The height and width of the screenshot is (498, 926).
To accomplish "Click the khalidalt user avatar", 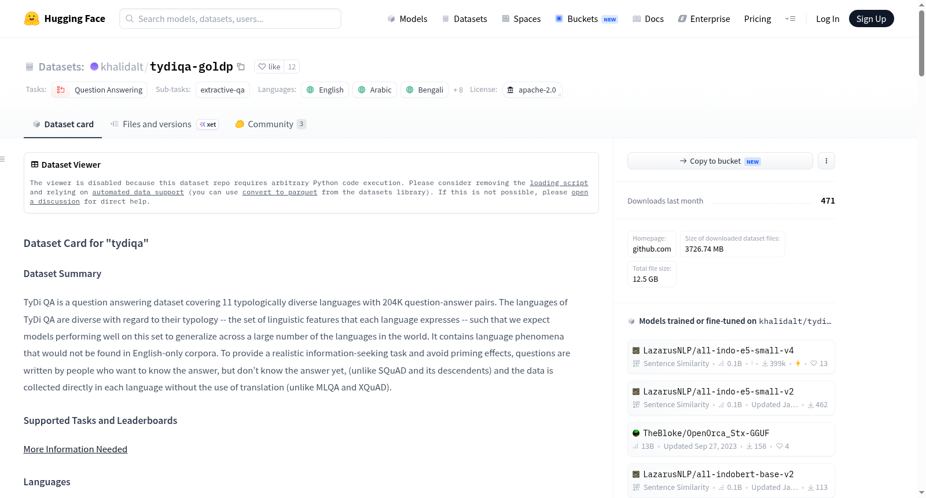I will (x=94, y=67).
